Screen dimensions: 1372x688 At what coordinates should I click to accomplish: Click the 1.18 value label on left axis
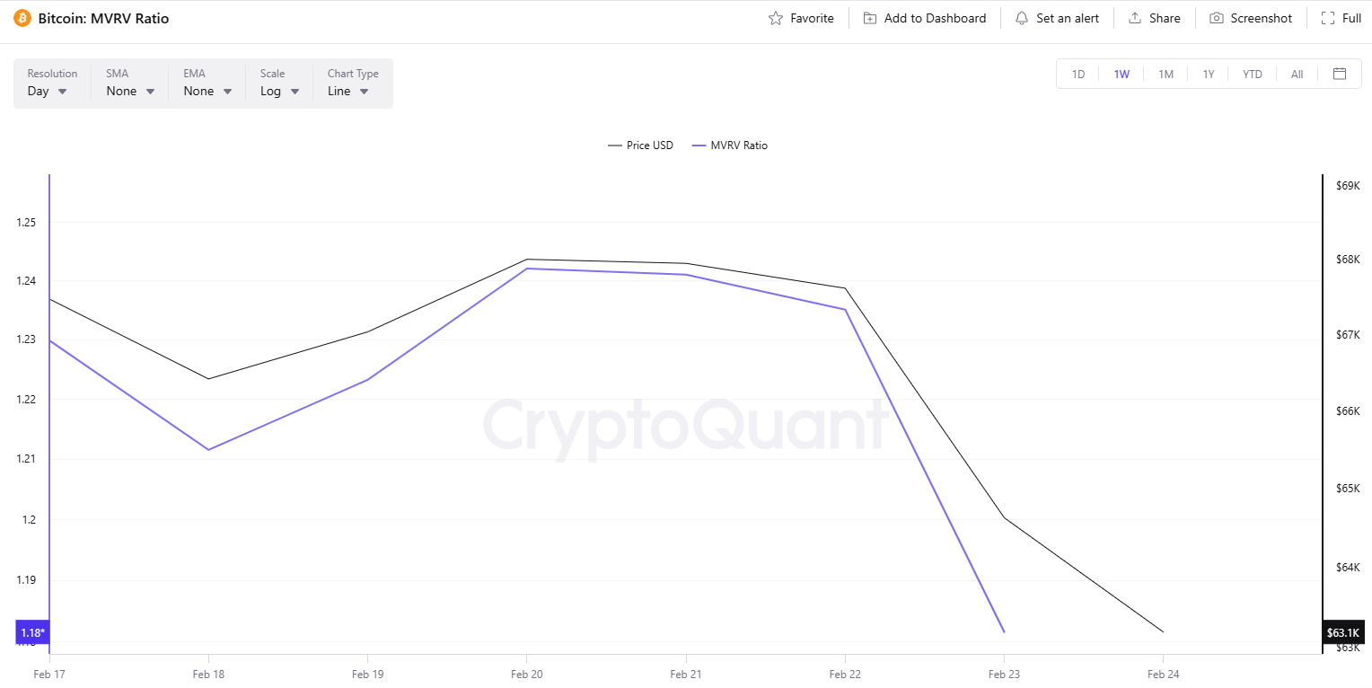pyautogui.click(x=32, y=632)
